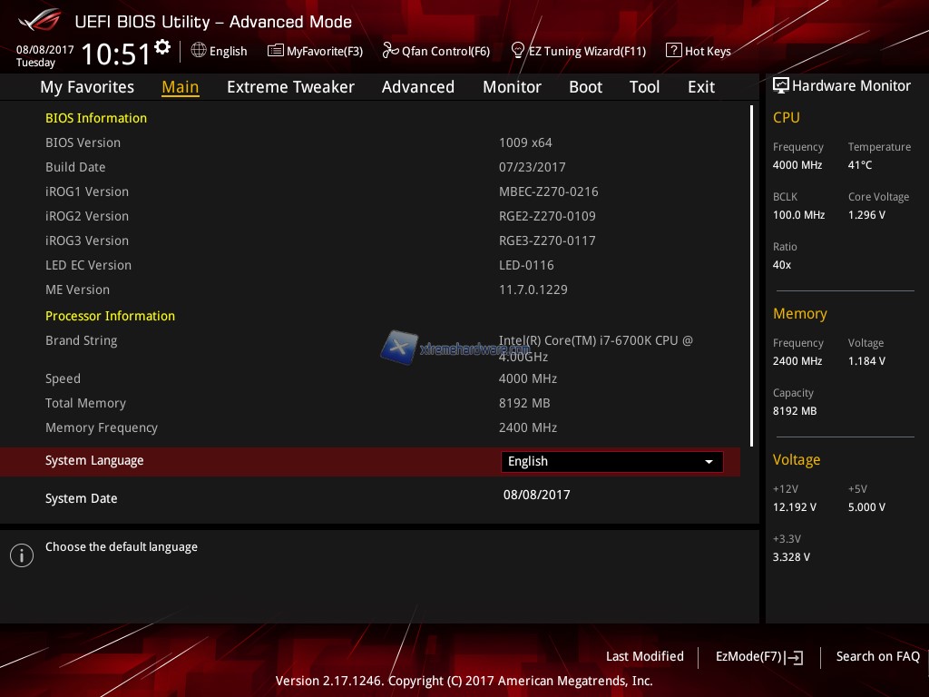Open the Extreme Tweaker tab

pyautogui.click(x=290, y=87)
